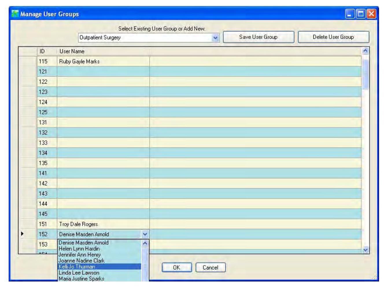Choose Jennifer Ann Henry from the list

pyautogui.click(x=99, y=255)
